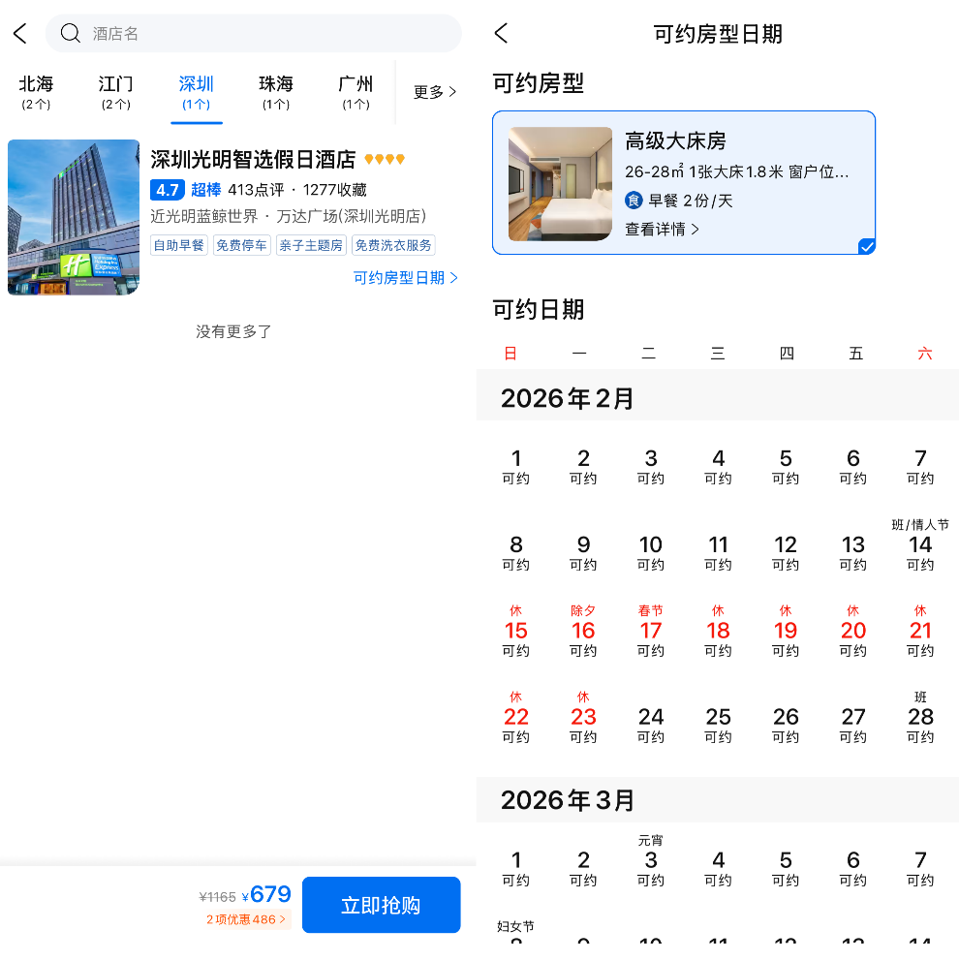Switch to the 北海 city tab
Viewport: 959px width, 961px height.
point(36,91)
